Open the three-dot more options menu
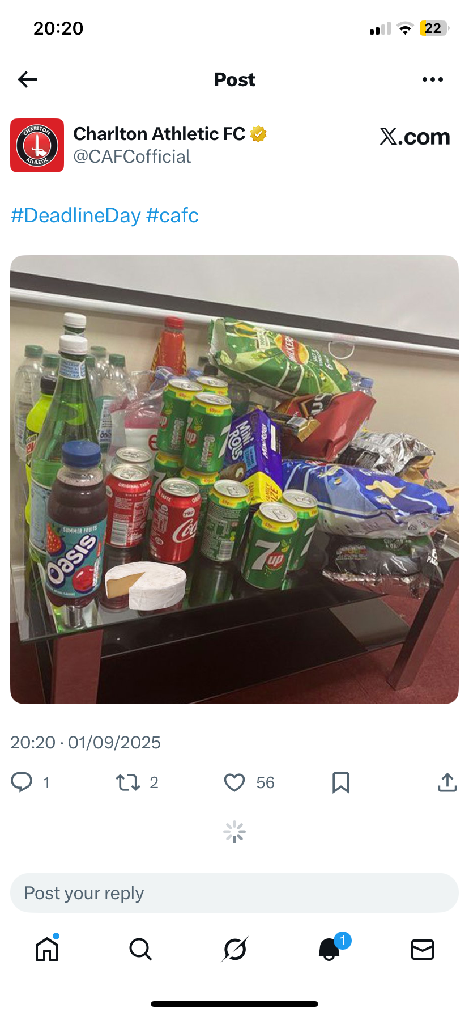The height and width of the screenshot is (1016, 469). click(433, 79)
